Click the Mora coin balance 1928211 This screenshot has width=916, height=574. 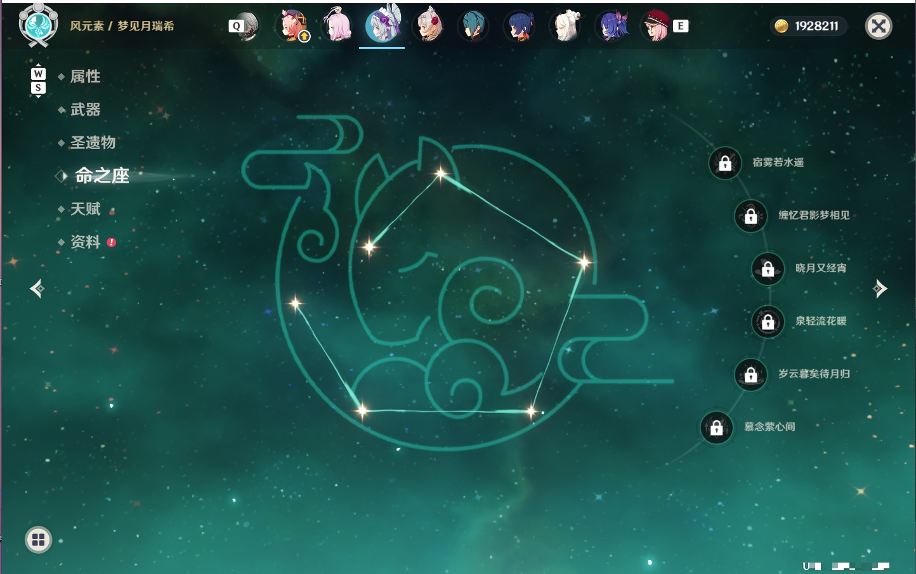(808, 26)
